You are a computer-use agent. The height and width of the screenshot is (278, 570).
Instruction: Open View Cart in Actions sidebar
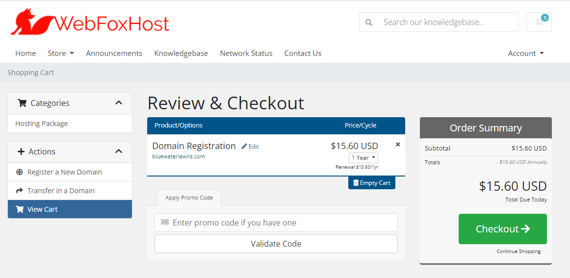[x=42, y=209]
